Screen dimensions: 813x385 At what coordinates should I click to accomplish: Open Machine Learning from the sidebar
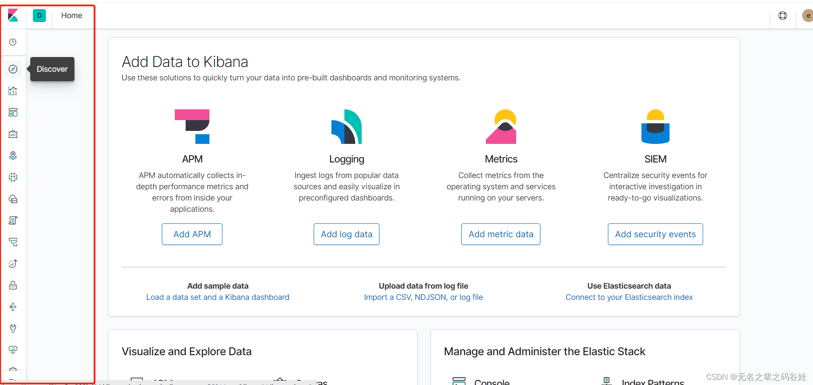pyautogui.click(x=13, y=177)
